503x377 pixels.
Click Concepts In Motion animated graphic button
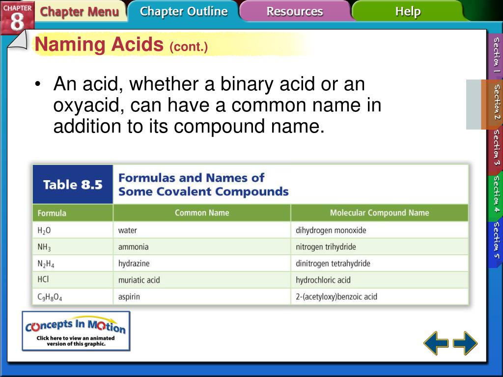pyautogui.click(x=76, y=331)
